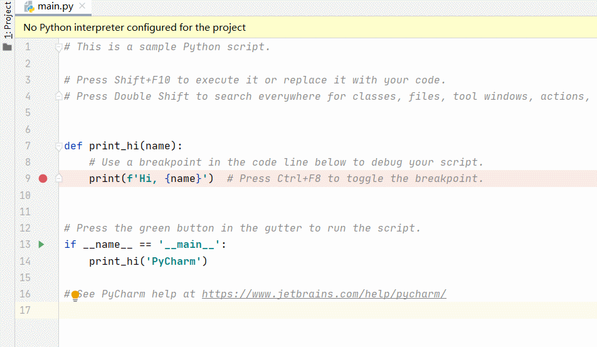The width and height of the screenshot is (597, 347).
Task: Place cursor on empty line 17
Action: [x=327, y=311]
